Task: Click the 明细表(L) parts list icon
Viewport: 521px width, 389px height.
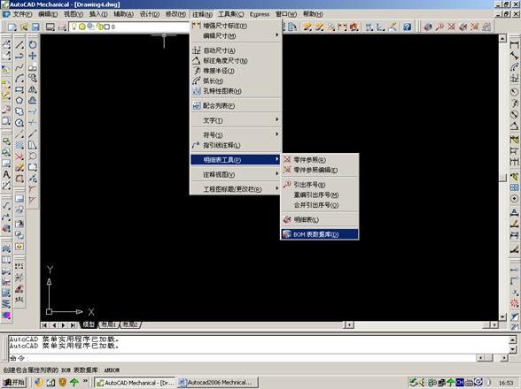Action: point(287,219)
